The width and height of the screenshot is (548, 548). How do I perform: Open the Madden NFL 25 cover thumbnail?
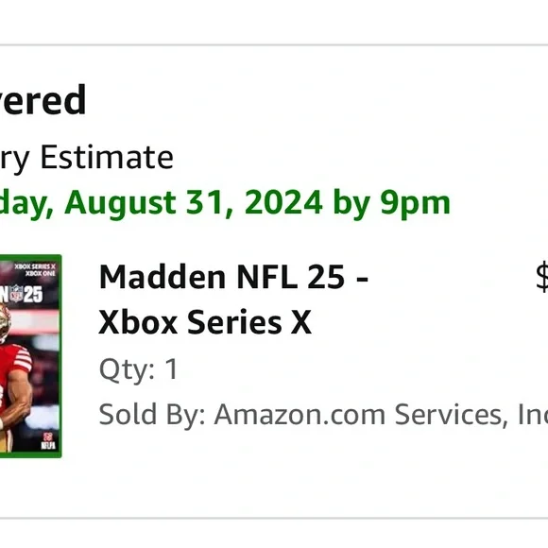31,356
